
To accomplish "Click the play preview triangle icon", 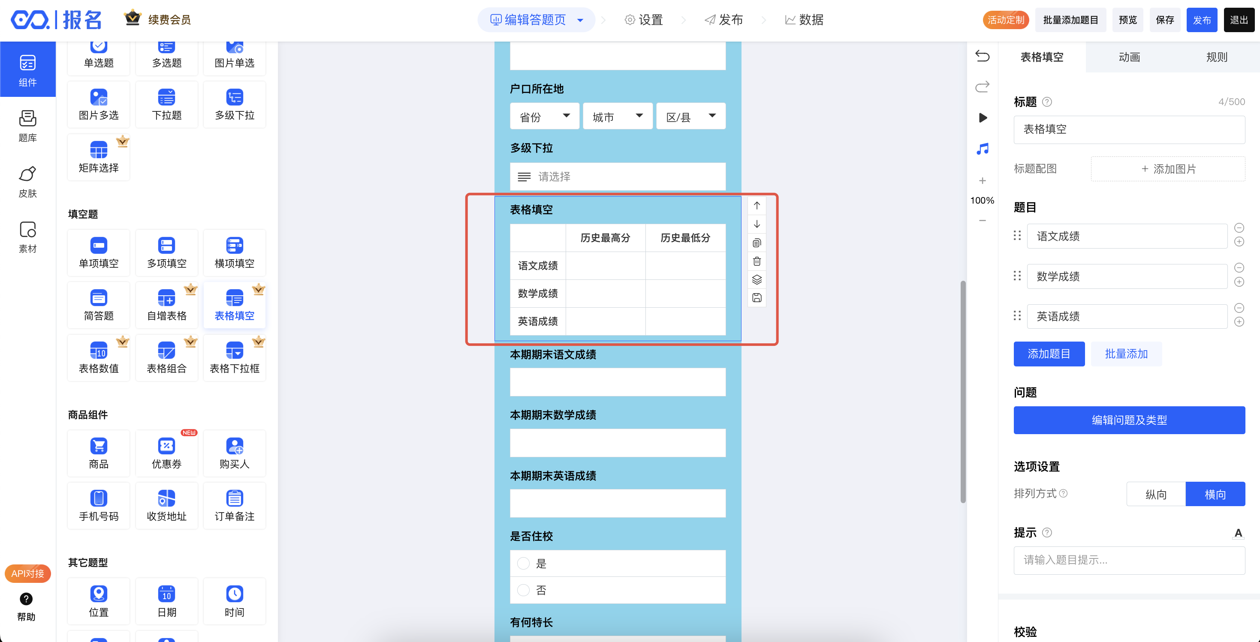I will [x=982, y=118].
